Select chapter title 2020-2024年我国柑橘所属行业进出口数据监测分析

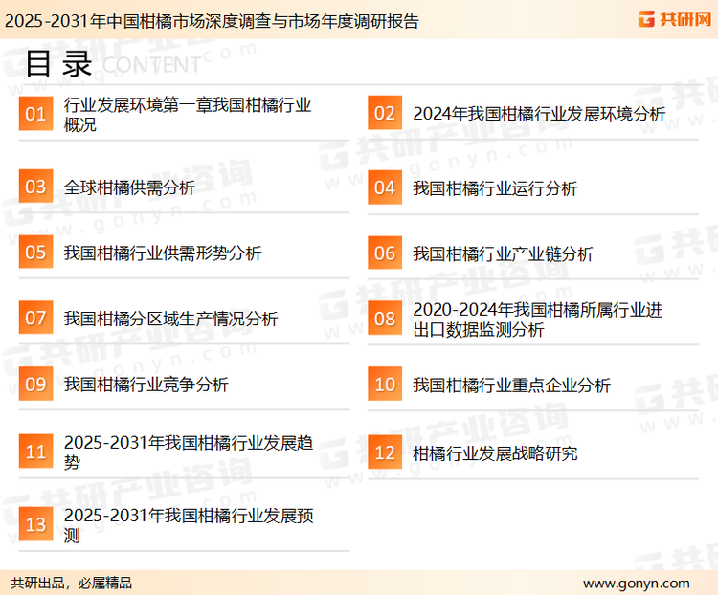(538, 319)
